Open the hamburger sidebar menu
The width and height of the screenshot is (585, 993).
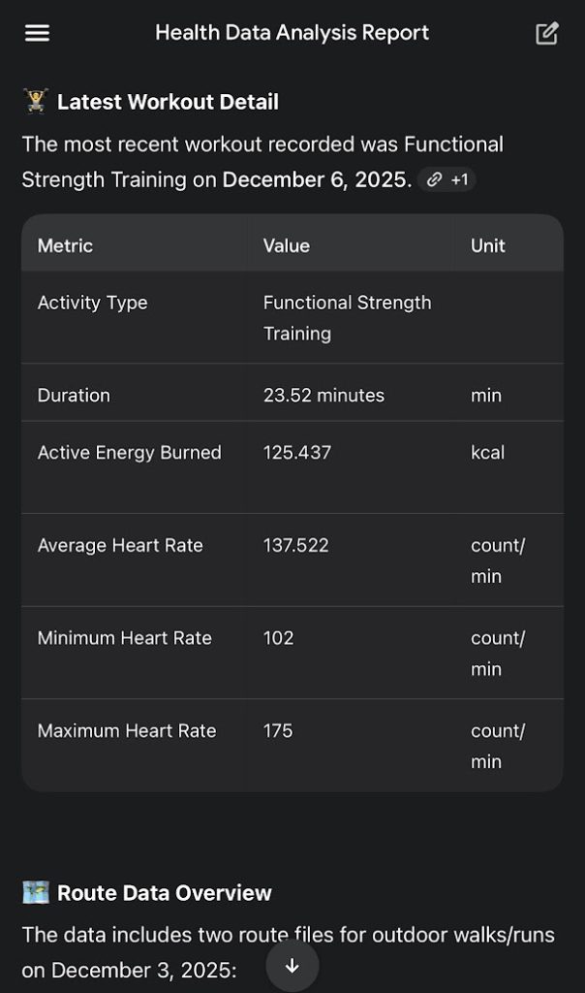click(x=37, y=33)
